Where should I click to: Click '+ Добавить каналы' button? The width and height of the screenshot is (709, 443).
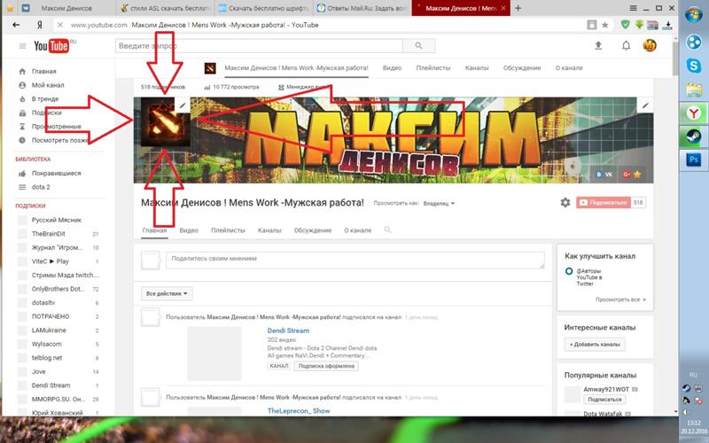pyautogui.click(x=595, y=345)
